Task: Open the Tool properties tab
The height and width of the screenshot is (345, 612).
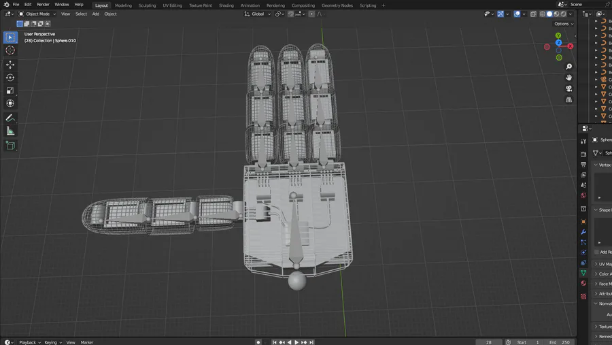Action: (x=583, y=141)
